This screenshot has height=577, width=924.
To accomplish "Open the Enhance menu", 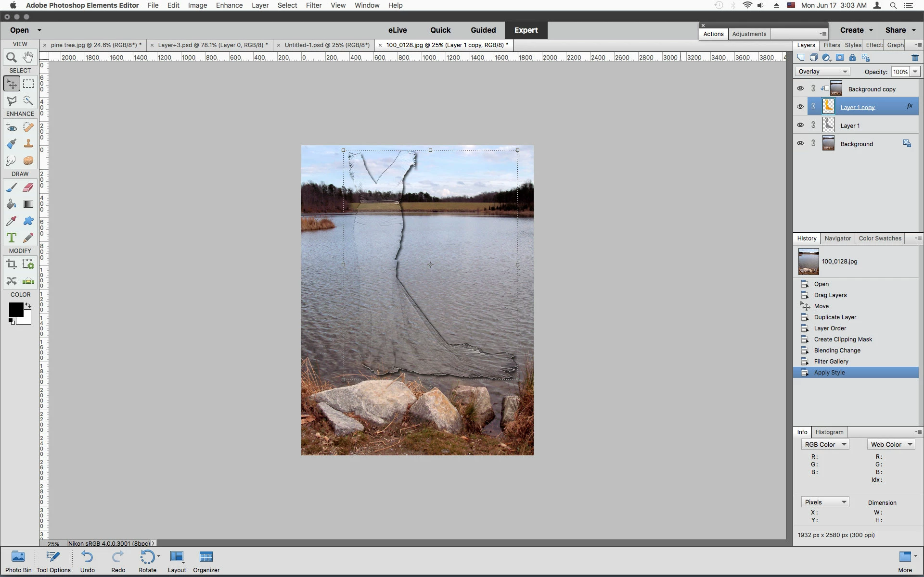I will [x=229, y=5].
